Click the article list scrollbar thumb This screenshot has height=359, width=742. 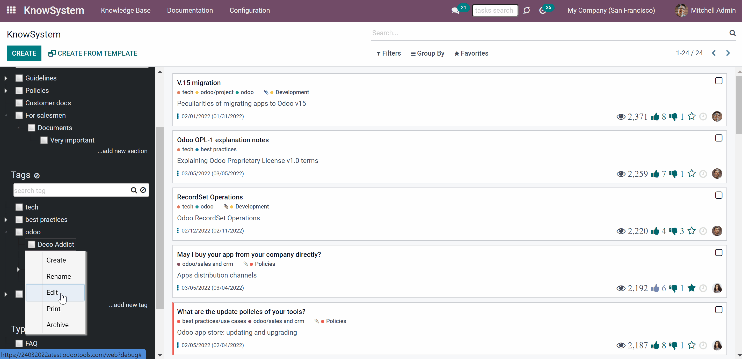coord(739,104)
